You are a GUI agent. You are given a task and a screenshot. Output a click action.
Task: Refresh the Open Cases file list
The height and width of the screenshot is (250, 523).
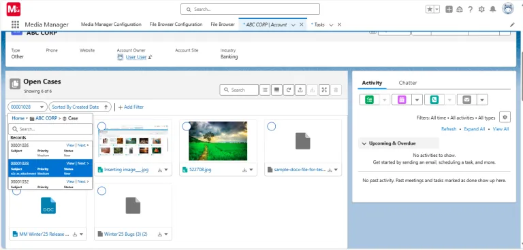[x=289, y=90]
